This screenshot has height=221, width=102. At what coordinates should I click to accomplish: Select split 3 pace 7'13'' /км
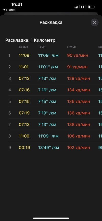47,79
